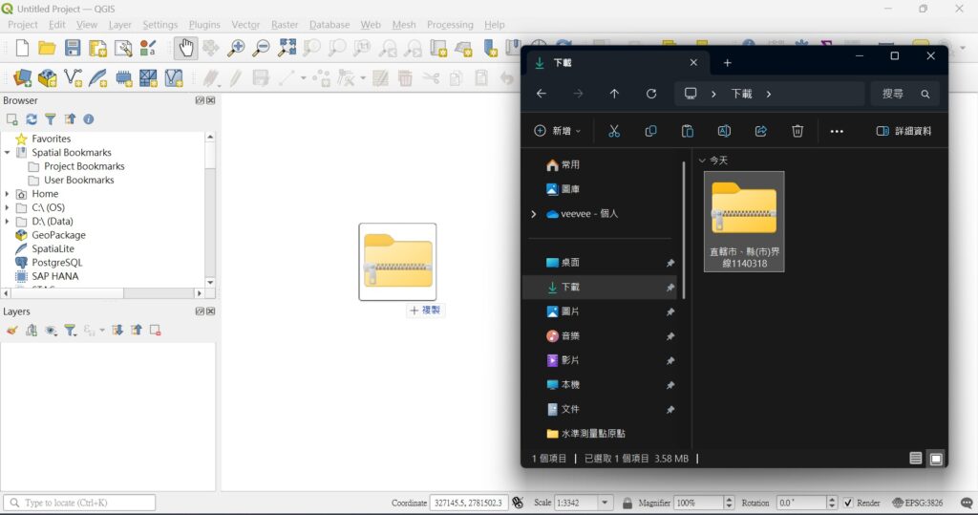Open an existing QGIS project
This screenshot has width=978, height=515.
pos(47,48)
